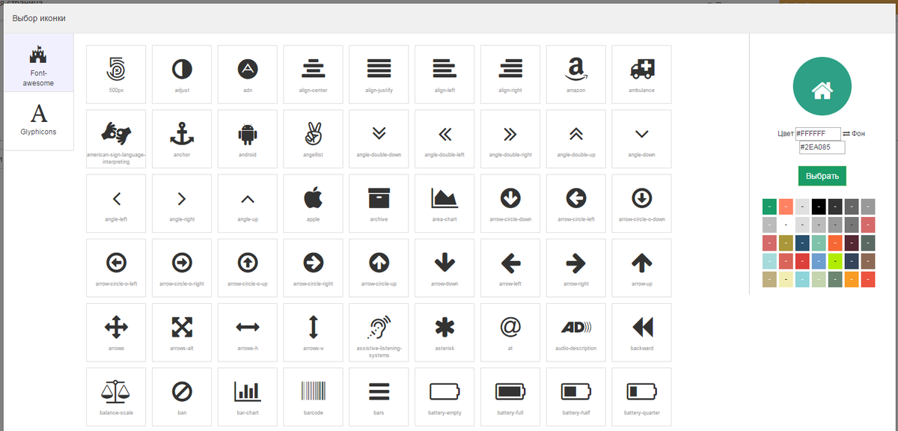Select the american-sign-language-interpreting icon
The height and width of the screenshot is (431, 898).
[116, 138]
